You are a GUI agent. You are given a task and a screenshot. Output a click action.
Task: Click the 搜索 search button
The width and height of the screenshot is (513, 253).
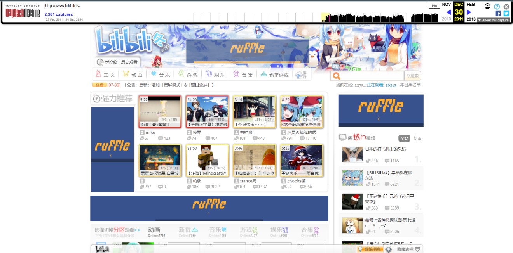pyautogui.click(x=413, y=76)
